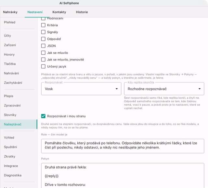Tick the Jak se mluvilo checkbox
This screenshot has width=208, height=188.
(x=43, y=53)
